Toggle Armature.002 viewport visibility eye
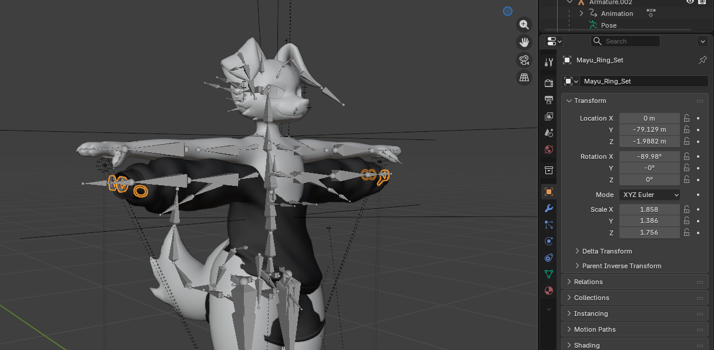Screen dimensions: 714x350 (690, 2)
